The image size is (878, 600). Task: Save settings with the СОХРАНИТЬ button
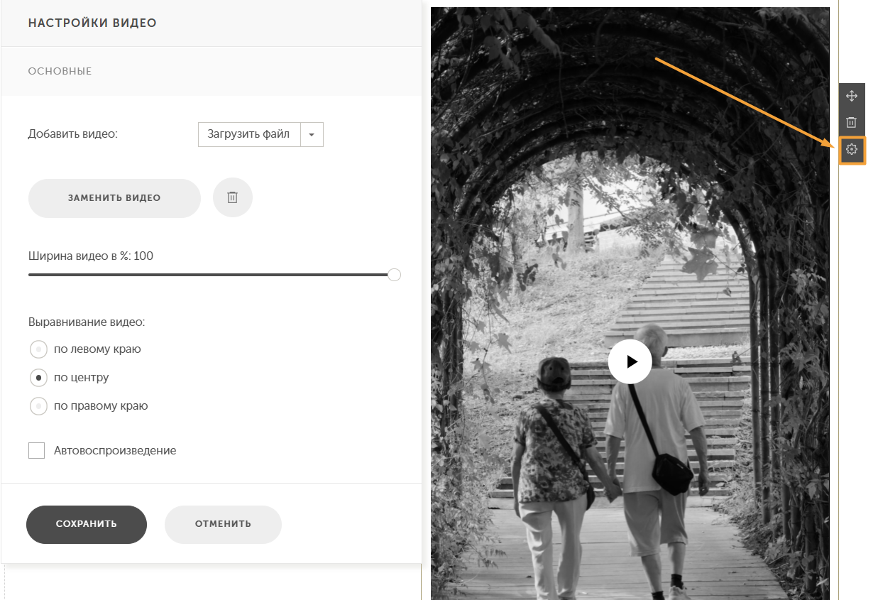pyautogui.click(x=87, y=524)
